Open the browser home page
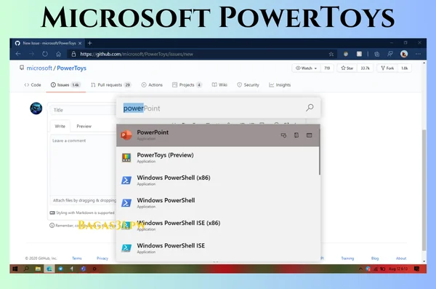This screenshot has height=289, width=436. pyautogui.click(x=58, y=54)
